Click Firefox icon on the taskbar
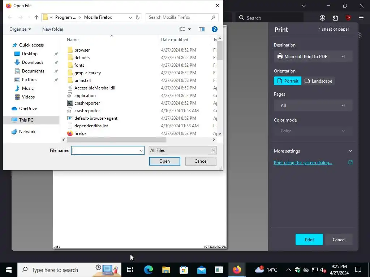This screenshot has width=370, height=277. click(237, 270)
